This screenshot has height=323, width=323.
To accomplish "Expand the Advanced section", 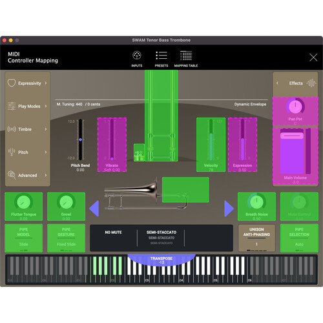I will 28,175.
